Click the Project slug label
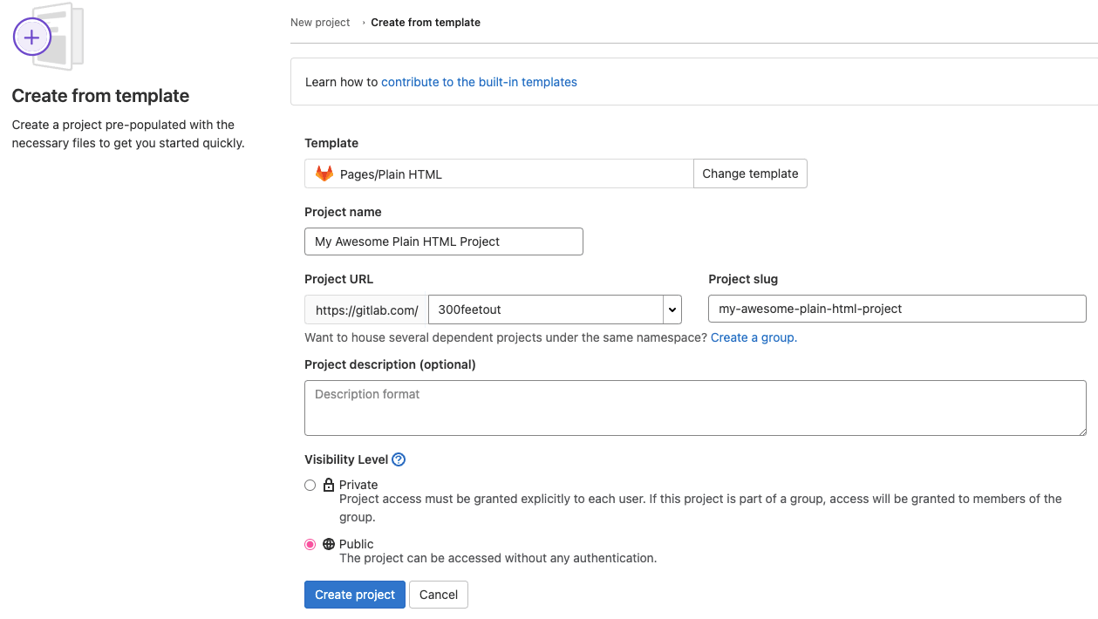 click(743, 279)
